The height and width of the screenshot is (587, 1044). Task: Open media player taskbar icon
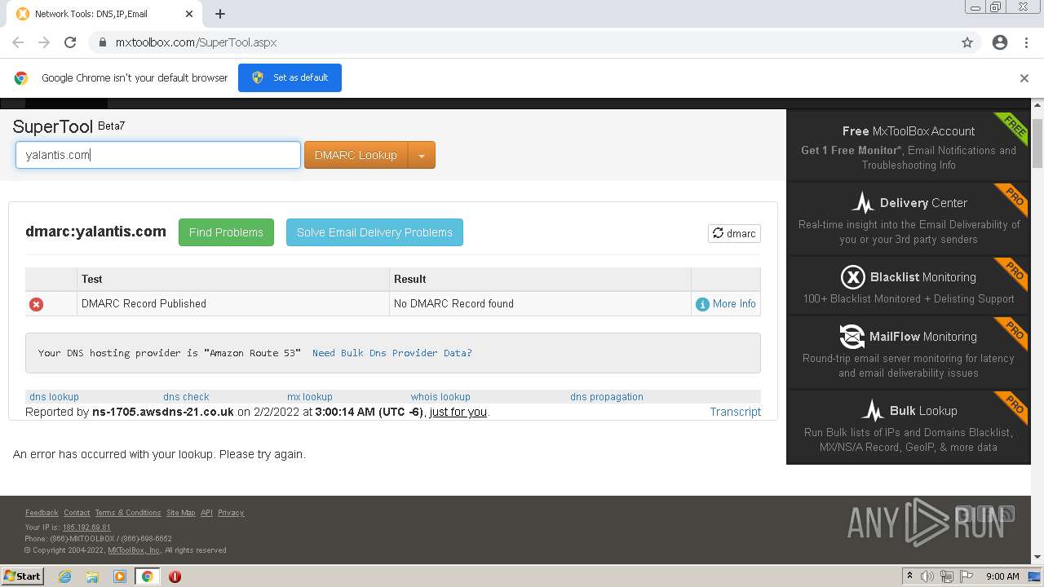tap(120, 576)
